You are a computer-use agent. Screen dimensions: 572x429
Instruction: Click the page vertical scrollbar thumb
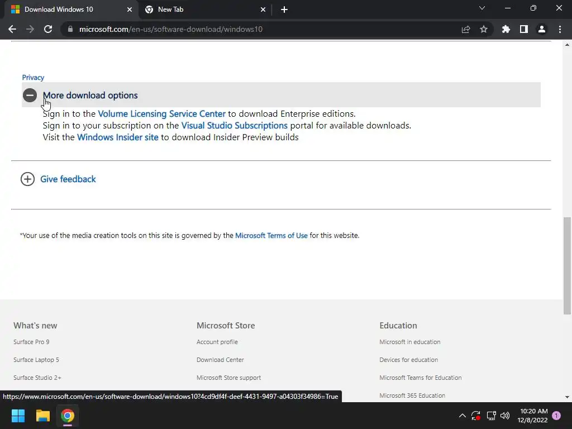[567, 265]
